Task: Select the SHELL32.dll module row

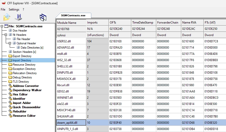Action: 141,66
